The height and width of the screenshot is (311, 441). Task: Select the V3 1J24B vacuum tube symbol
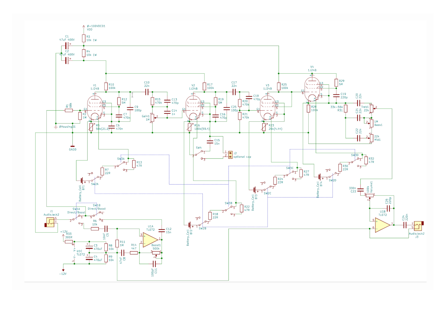pyautogui.click(x=268, y=108)
